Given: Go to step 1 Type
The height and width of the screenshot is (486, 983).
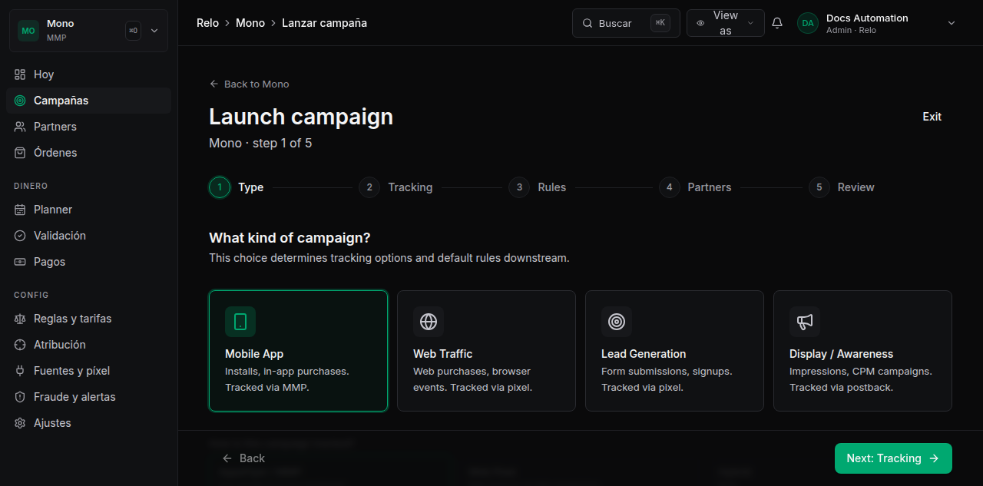Looking at the screenshot, I should point(237,187).
